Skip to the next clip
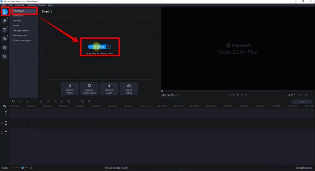 pos(246,95)
